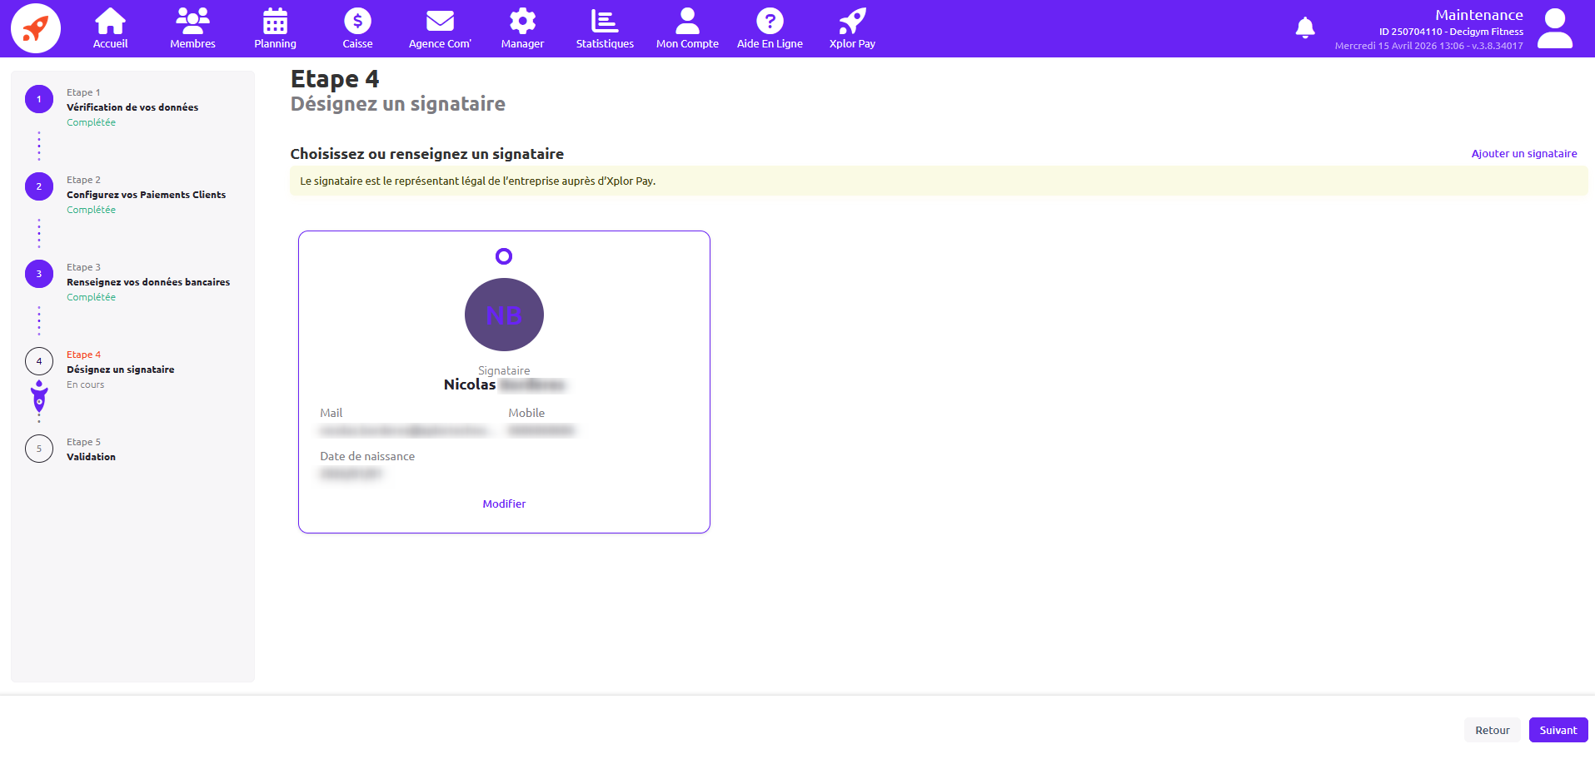The image size is (1595, 764).
Task: Open the Manager gear icon
Action: [522, 21]
